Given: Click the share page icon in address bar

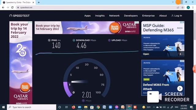Looking at the screenshot, I should tap(178, 7).
